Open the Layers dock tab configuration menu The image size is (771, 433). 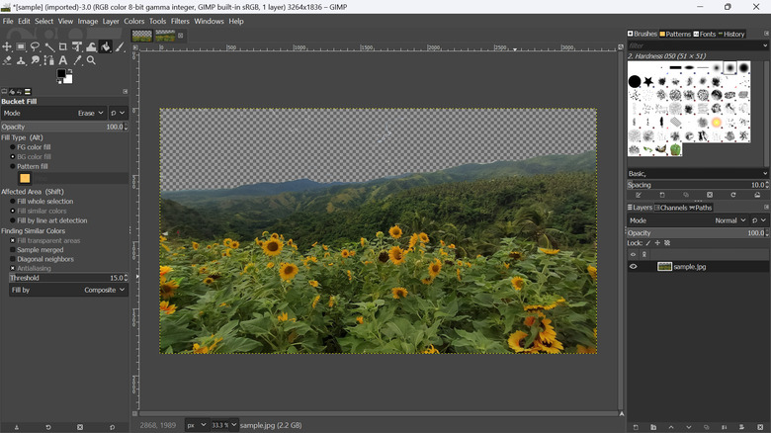766,208
